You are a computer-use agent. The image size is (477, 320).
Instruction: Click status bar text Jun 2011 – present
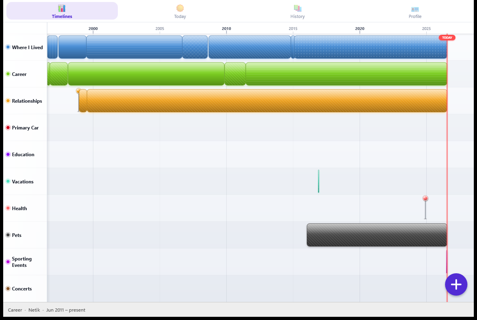(x=66, y=310)
